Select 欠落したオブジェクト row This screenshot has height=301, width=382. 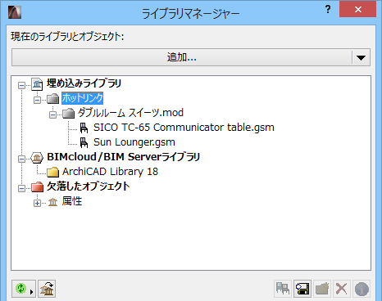(89, 186)
